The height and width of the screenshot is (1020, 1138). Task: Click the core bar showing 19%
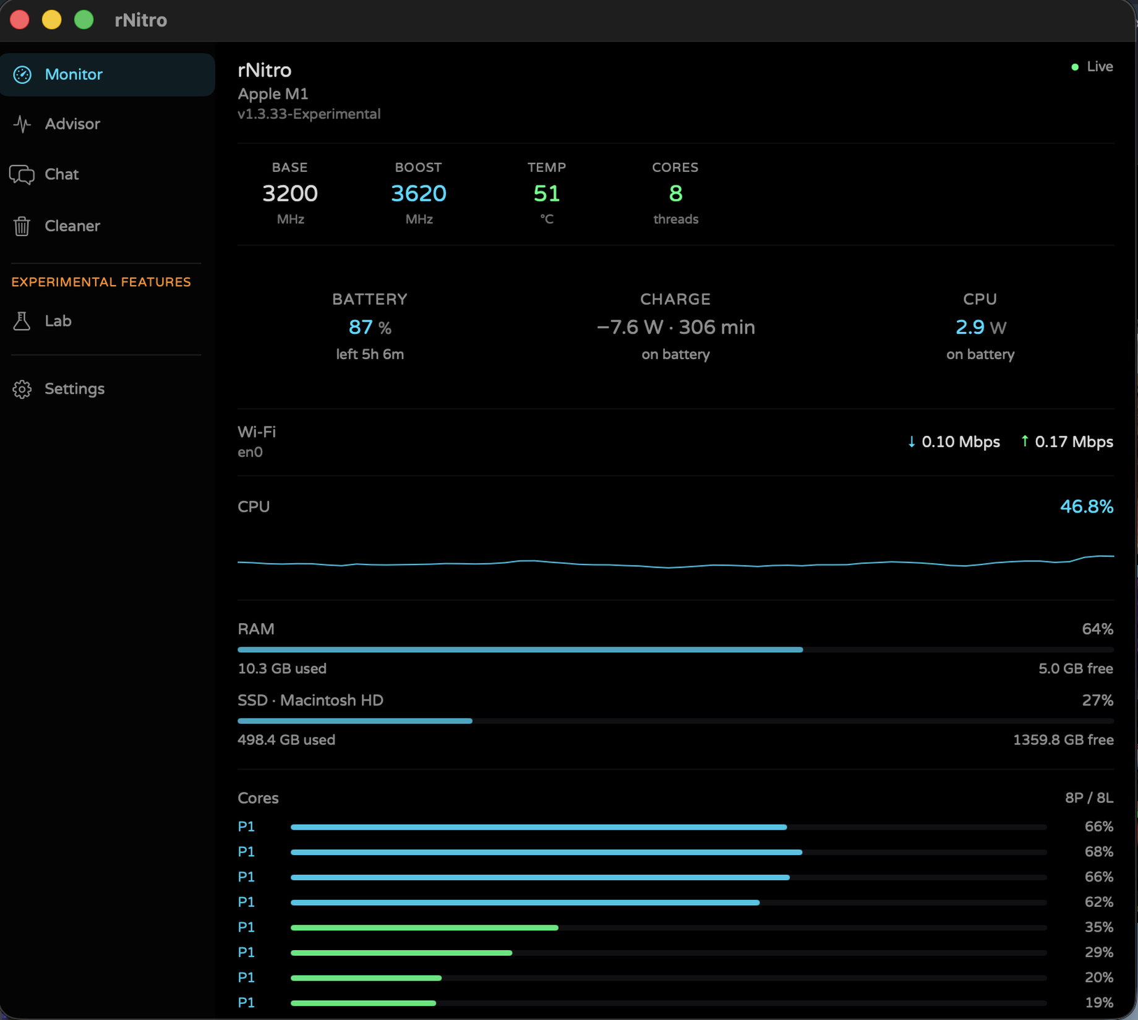pyautogui.click(x=669, y=1003)
